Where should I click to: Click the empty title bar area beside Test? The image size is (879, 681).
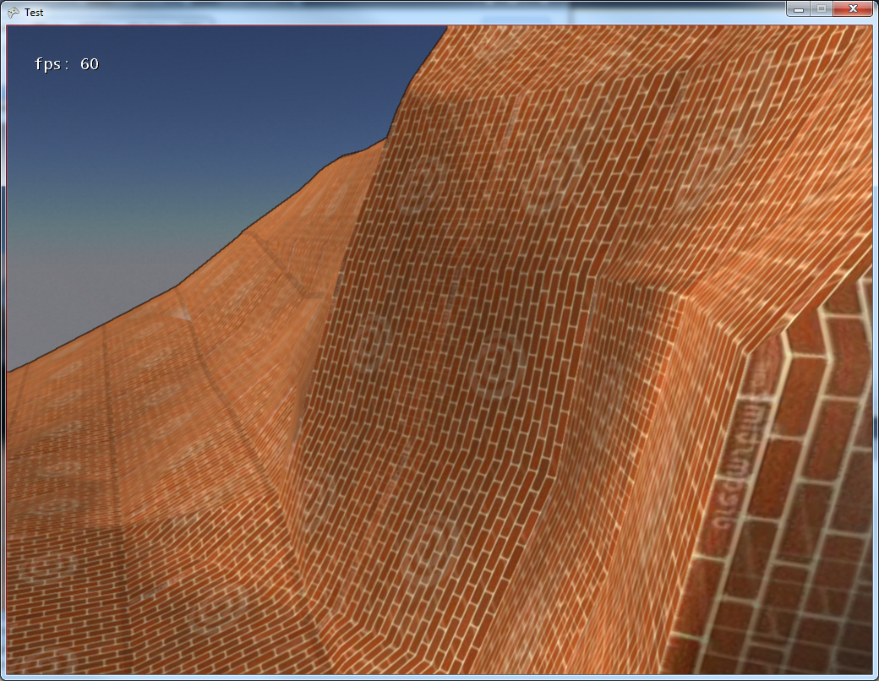[x=423, y=12]
